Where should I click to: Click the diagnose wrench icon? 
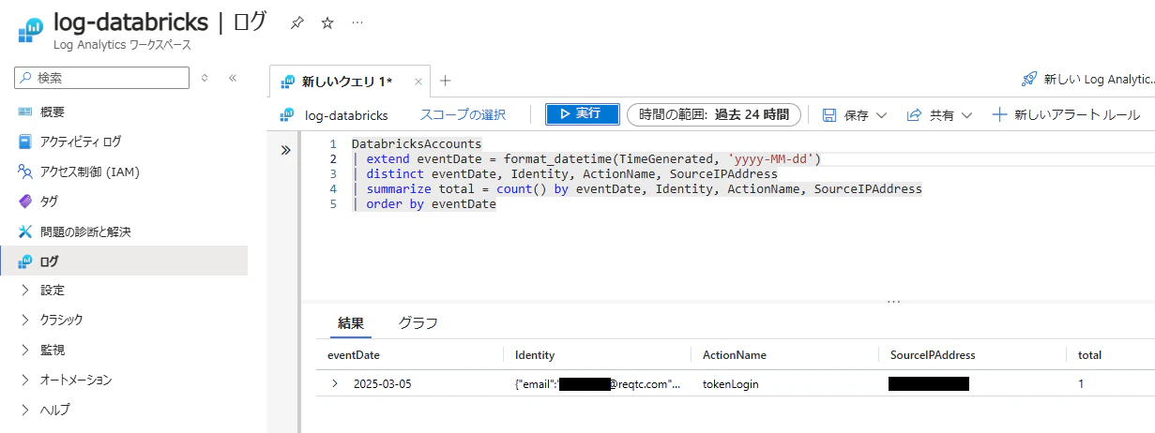coord(25,231)
